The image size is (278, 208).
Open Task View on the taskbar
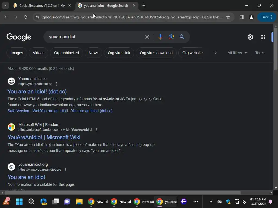pyautogui.click(x=55, y=201)
